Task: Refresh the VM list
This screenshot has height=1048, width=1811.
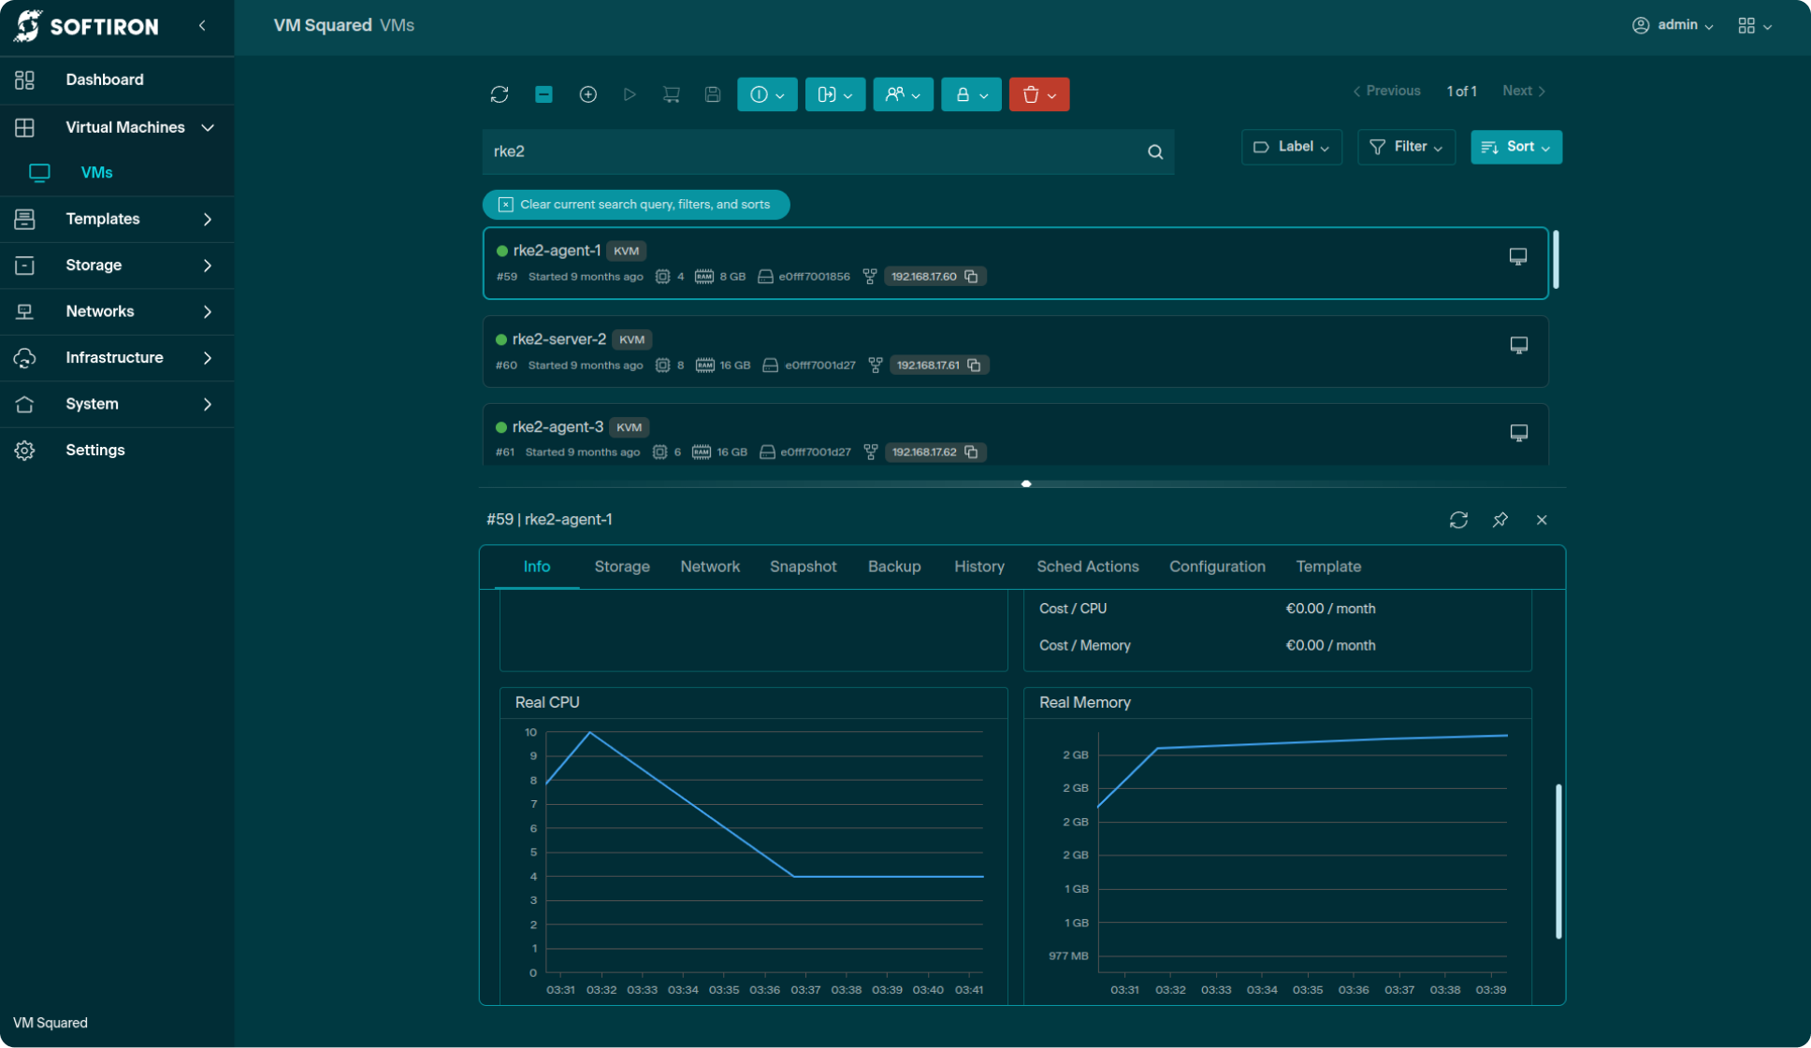Action: tap(500, 94)
